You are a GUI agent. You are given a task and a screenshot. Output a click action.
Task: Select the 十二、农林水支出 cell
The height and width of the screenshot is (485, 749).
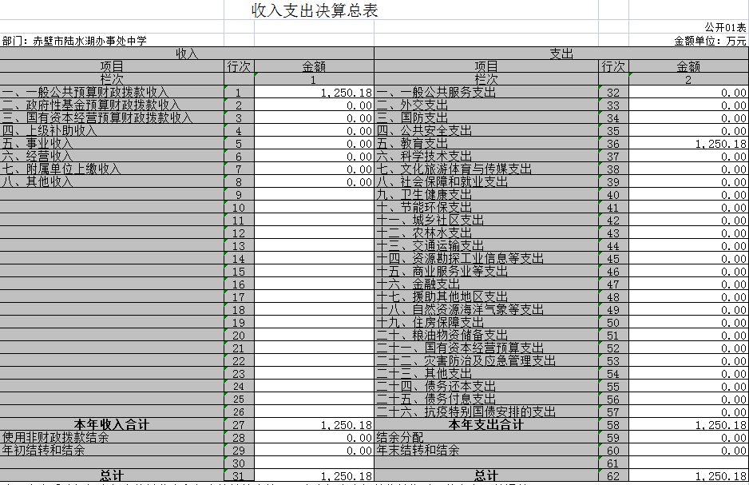(x=486, y=233)
